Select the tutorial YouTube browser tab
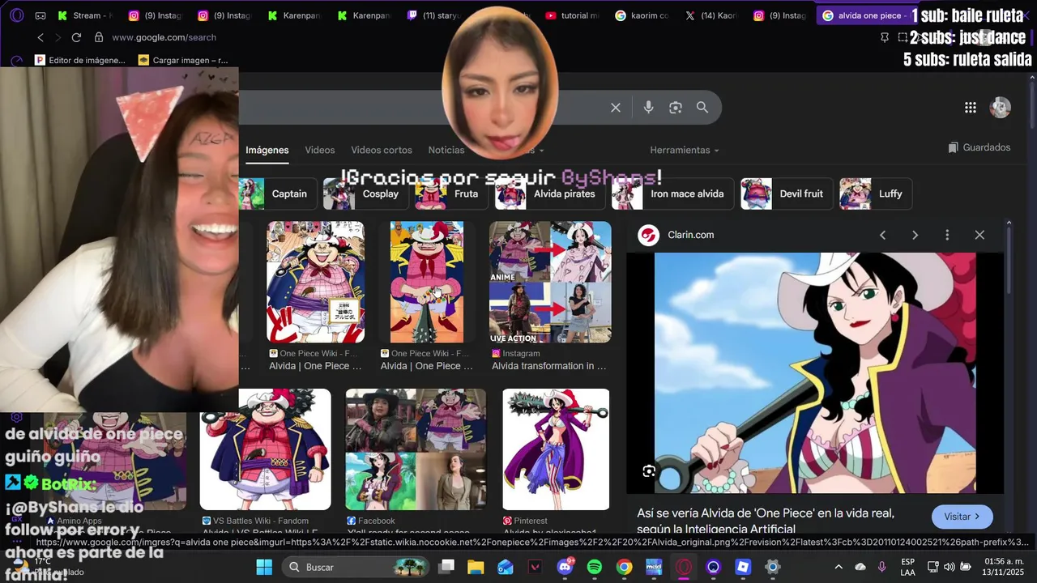The image size is (1037, 583). point(573,15)
